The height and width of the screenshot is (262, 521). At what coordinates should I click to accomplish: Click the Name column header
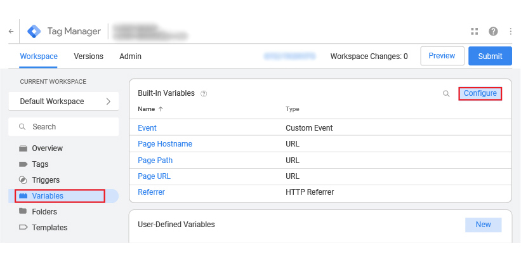point(146,109)
